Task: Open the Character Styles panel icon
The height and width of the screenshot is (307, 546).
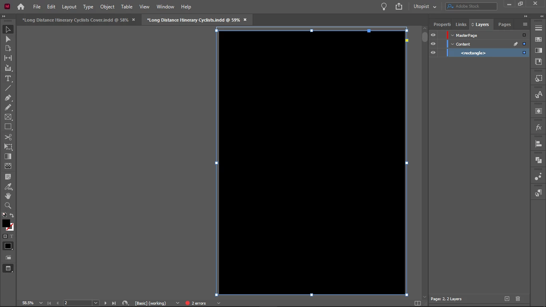Action: [538, 95]
